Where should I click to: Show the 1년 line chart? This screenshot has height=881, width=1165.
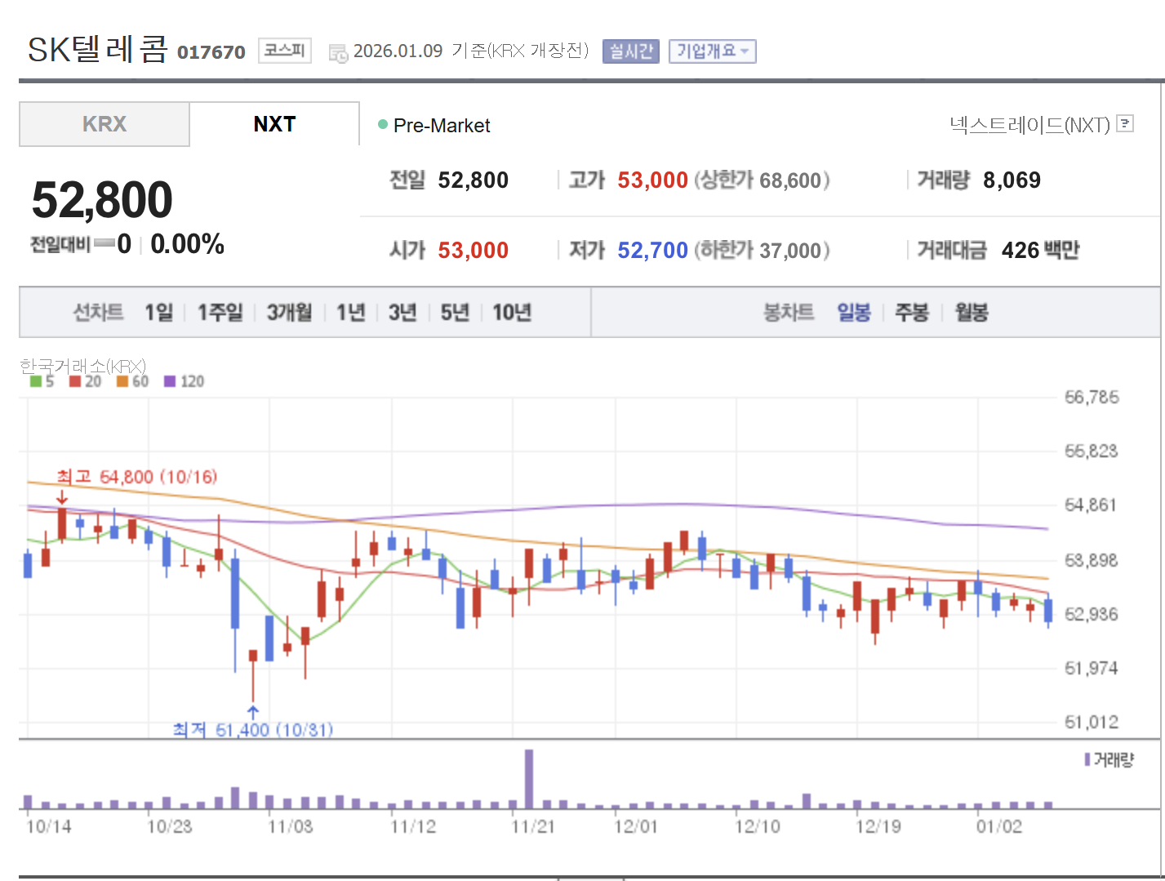click(x=351, y=312)
